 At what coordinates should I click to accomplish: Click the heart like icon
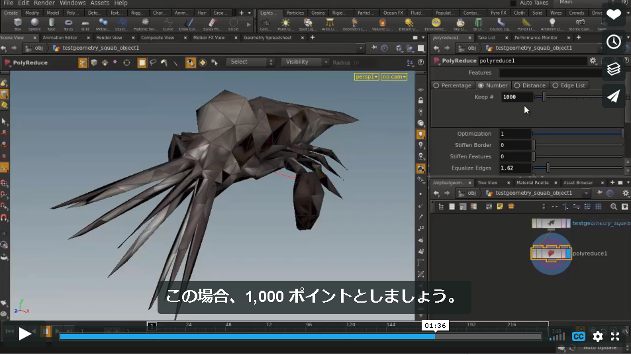(x=613, y=15)
